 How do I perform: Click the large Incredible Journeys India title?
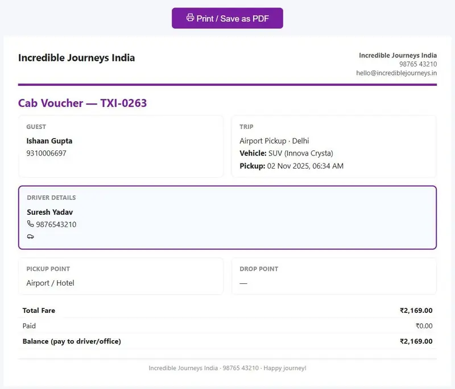click(x=77, y=58)
